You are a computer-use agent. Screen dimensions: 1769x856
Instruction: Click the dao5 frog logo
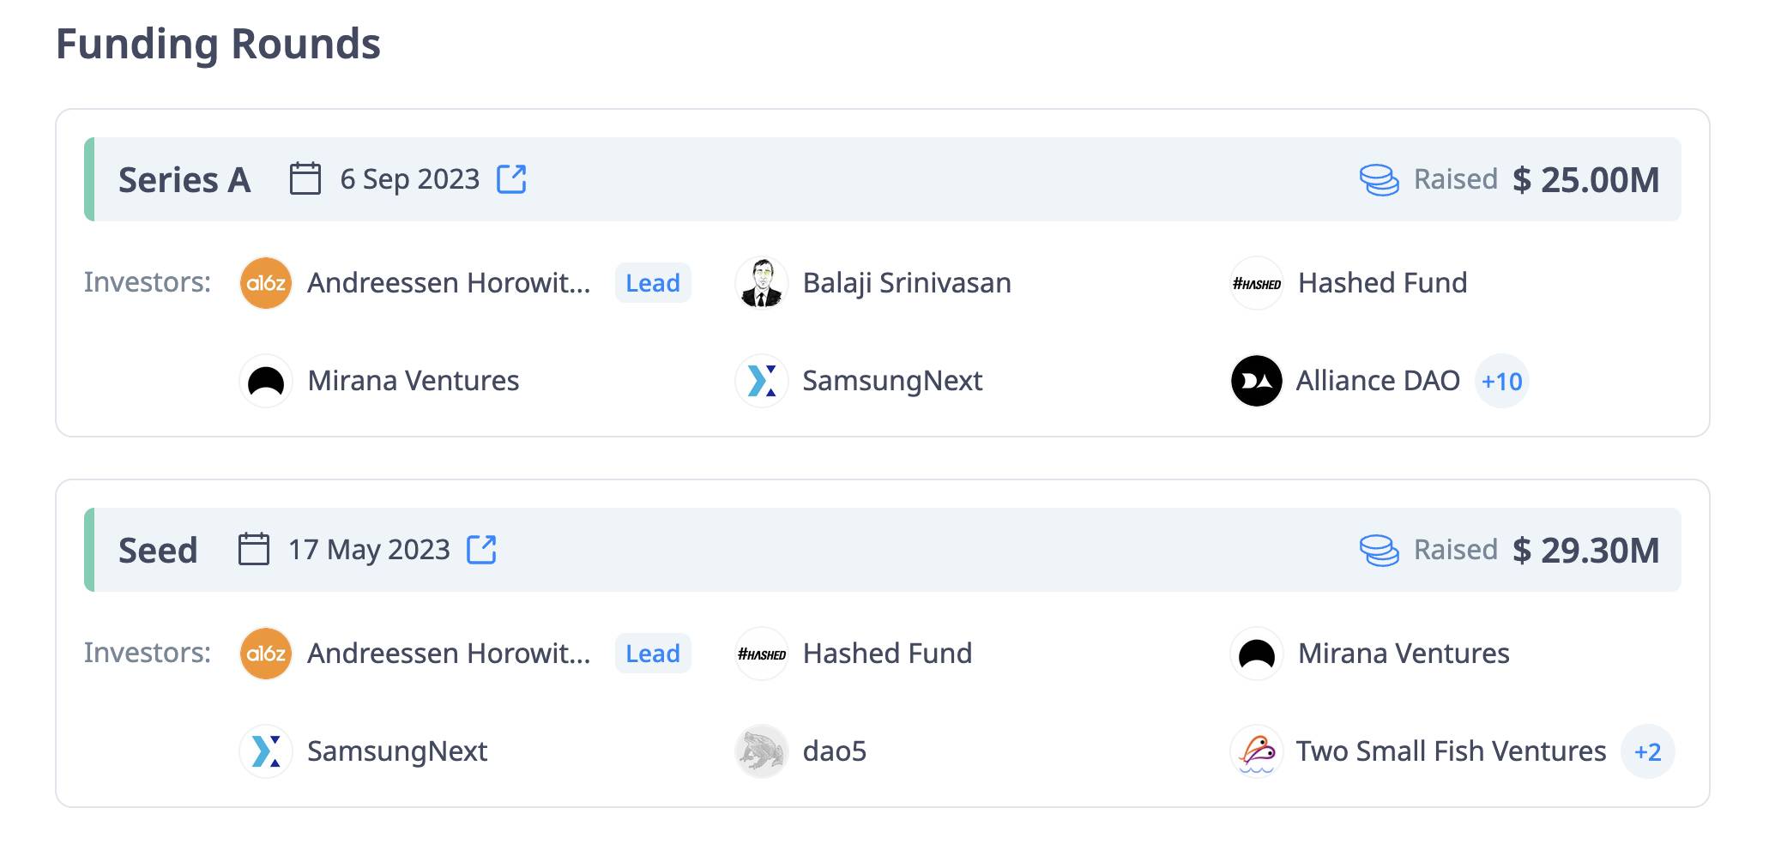click(x=761, y=751)
